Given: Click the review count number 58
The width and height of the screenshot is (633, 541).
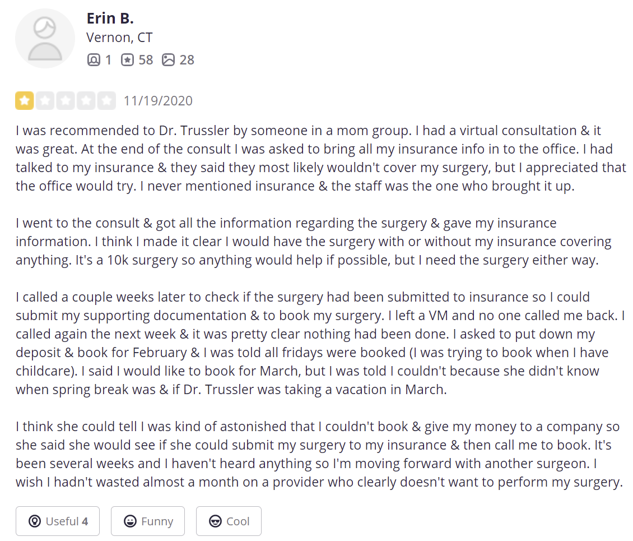Looking at the screenshot, I should pyautogui.click(x=146, y=59).
